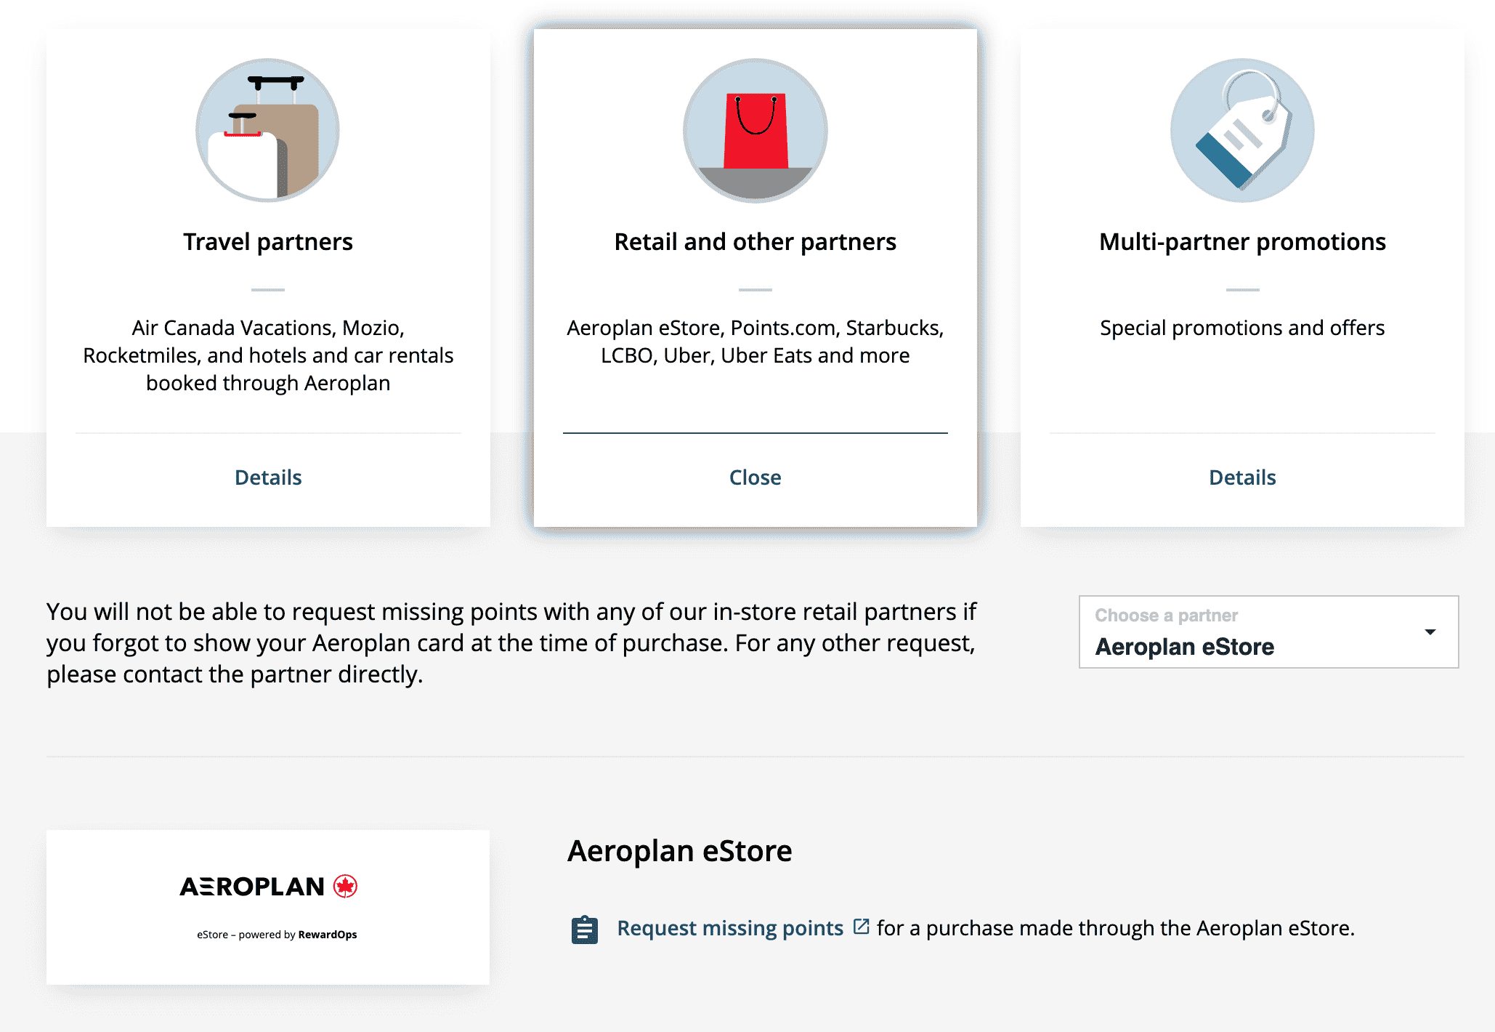Close the Retail and other partners card
Image resolution: width=1495 pixels, height=1032 pixels.
click(x=755, y=477)
